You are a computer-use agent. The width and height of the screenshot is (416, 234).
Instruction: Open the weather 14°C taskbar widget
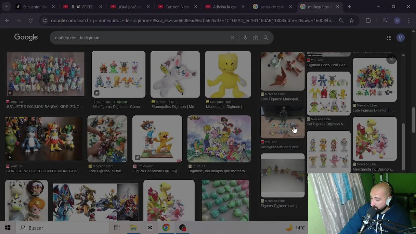[x=295, y=228]
